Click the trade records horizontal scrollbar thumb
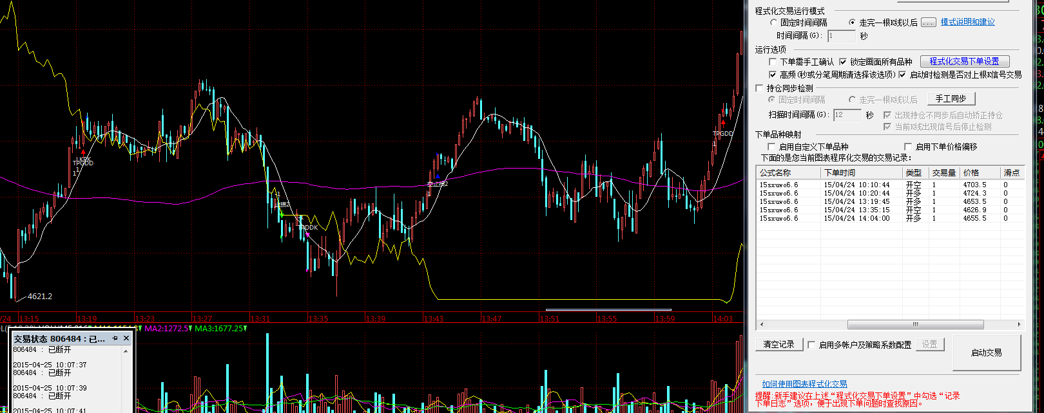 [915, 325]
